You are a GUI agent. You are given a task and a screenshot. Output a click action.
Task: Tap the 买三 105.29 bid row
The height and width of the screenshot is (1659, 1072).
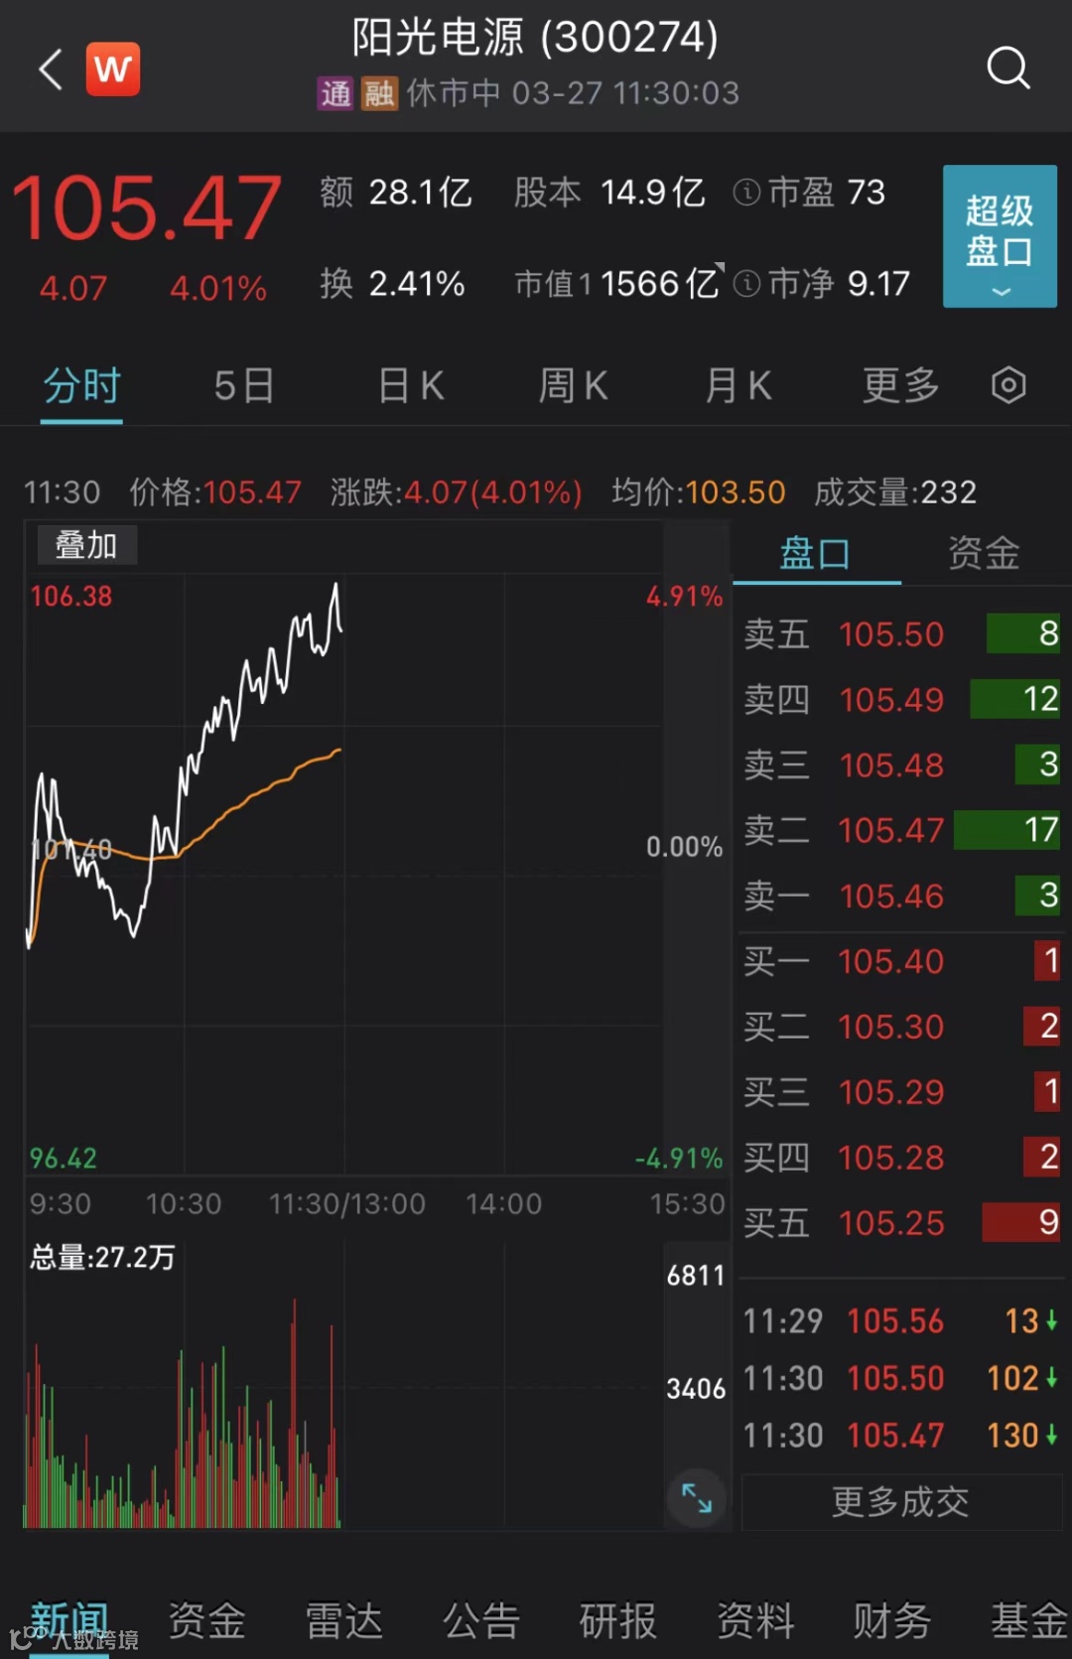point(901,1092)
